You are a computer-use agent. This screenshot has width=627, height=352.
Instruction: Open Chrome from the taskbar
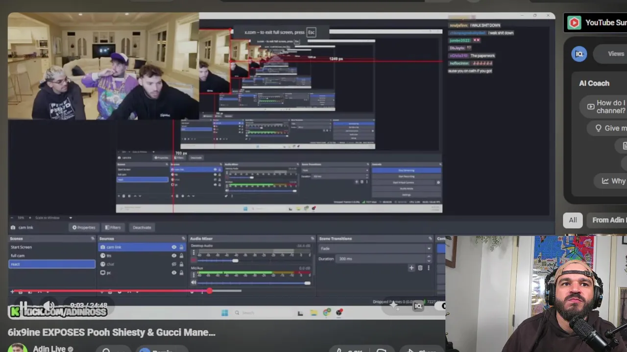[x=327, y=313]
